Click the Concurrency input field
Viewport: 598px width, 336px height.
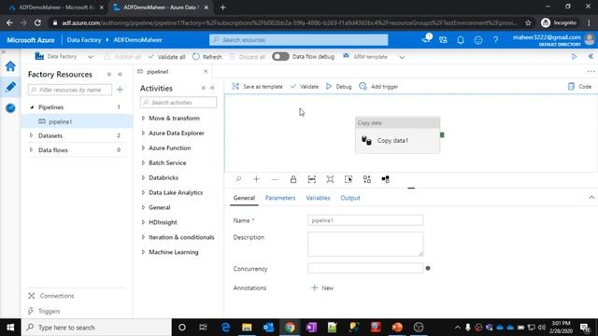[365, 268]
